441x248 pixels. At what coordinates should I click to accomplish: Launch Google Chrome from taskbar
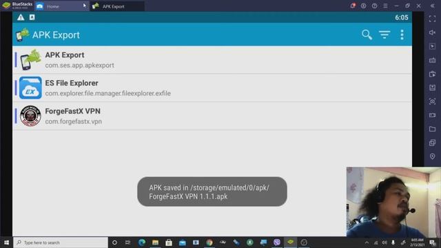(x=209, y=242)
